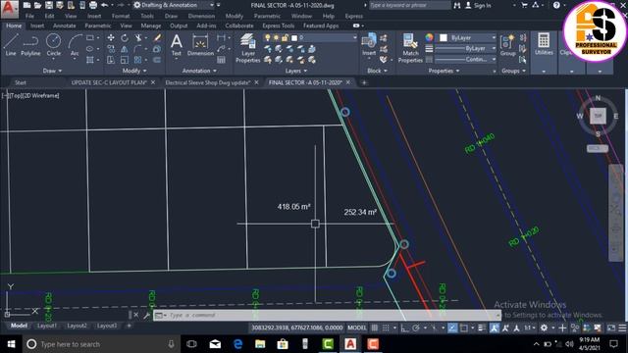Select the Mirror tool

[x=125, y=49]
